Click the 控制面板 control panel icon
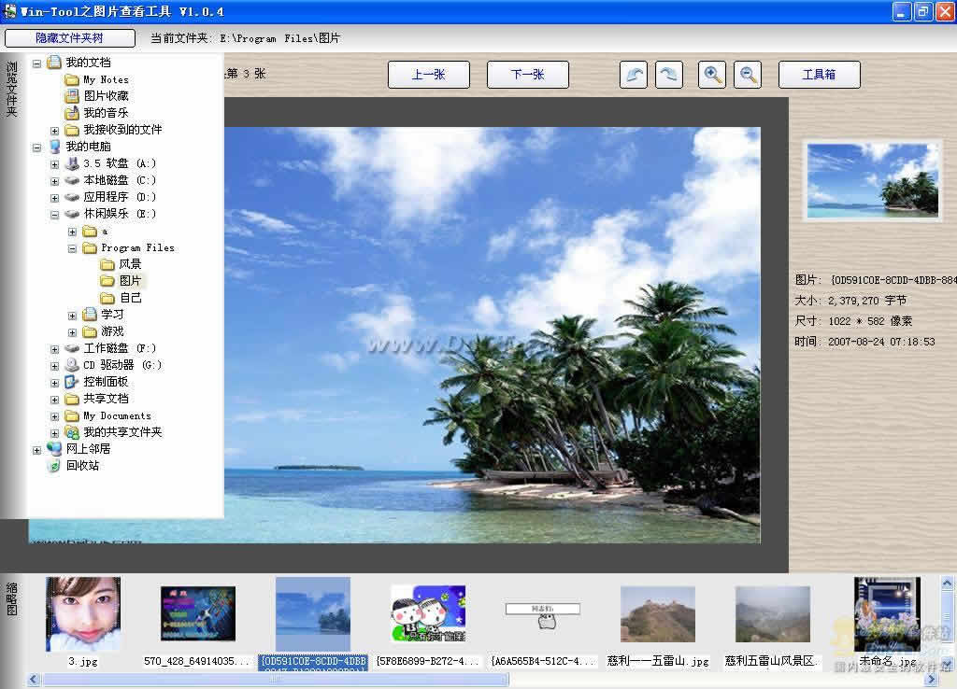 point(72,382)
